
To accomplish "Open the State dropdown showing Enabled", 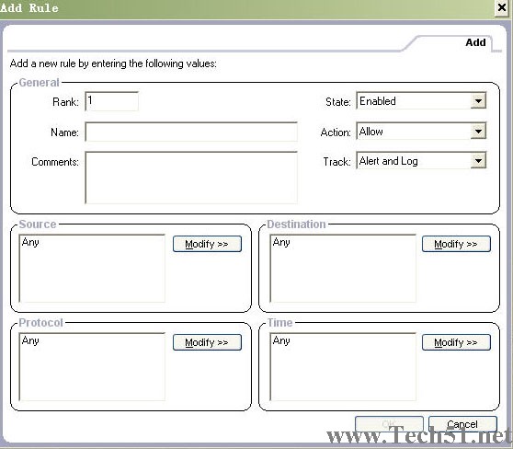I will (421, 100).
